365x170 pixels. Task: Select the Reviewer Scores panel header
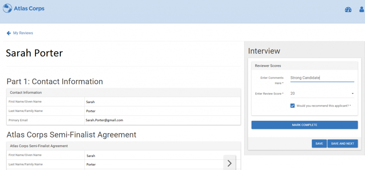click(x=304, y=66)
